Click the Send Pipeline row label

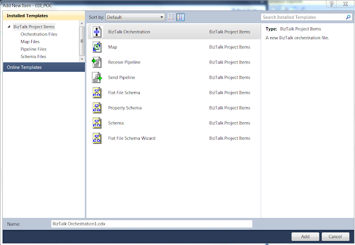(x=121, y=77)
